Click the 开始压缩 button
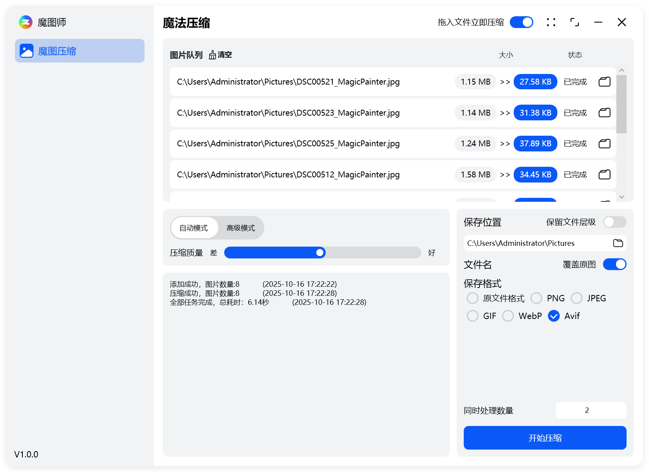The image size is (649, 472). (x=545, y=438)
